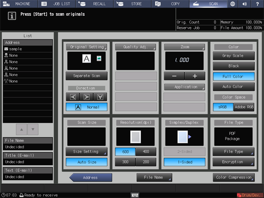Screen dimensions: 264x198
Task: Open the speaker volume settings icon
Action: [245, 4]
